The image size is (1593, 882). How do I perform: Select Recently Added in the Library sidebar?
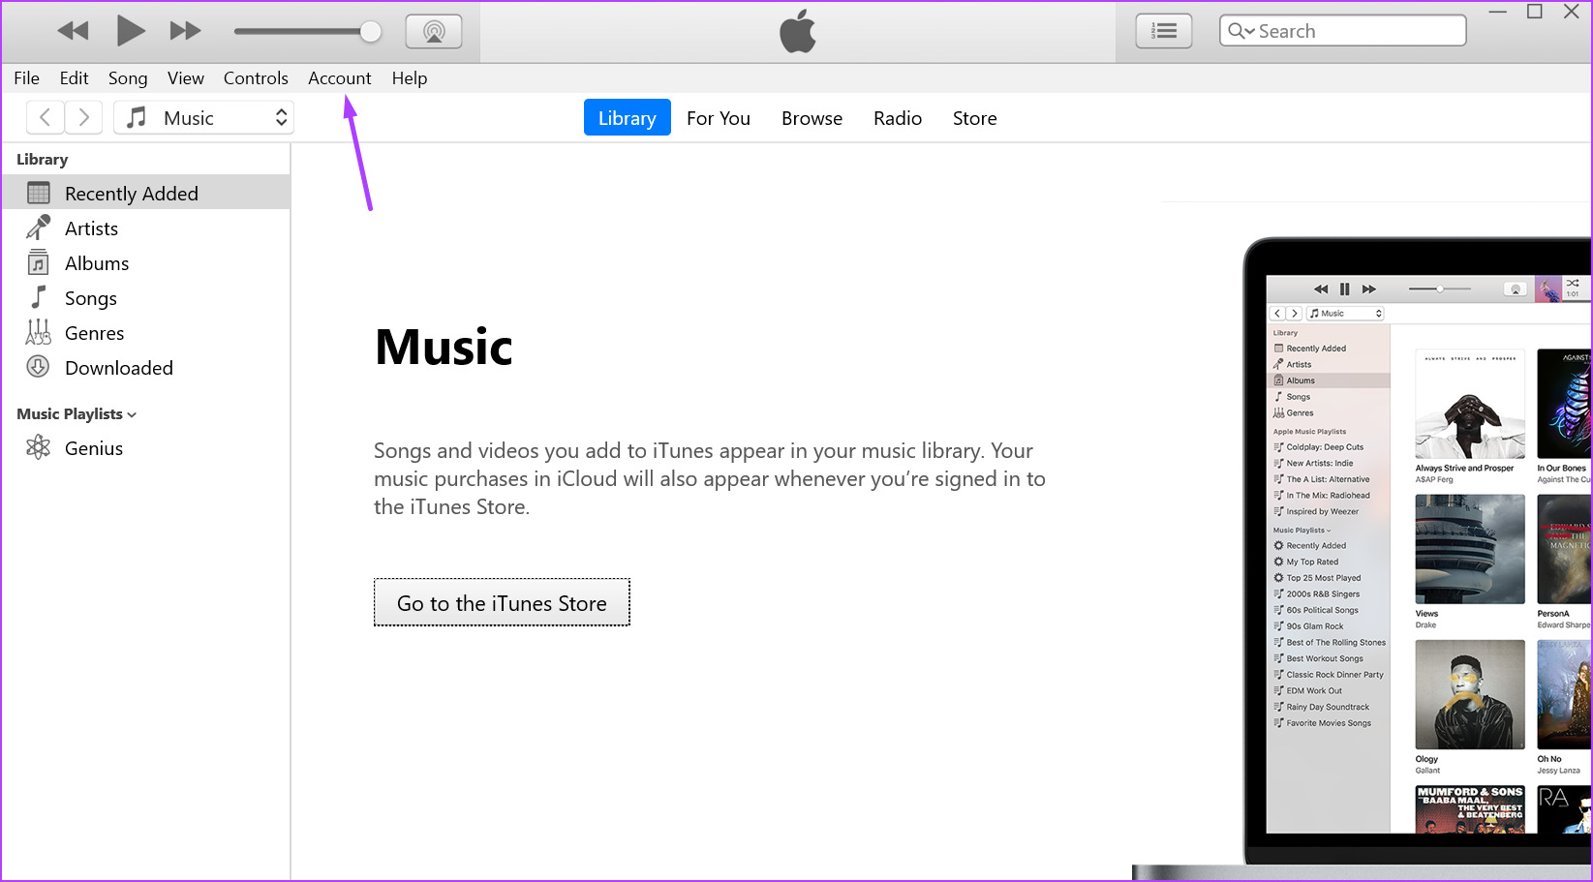pyautogui.click(x=131, y=194)
